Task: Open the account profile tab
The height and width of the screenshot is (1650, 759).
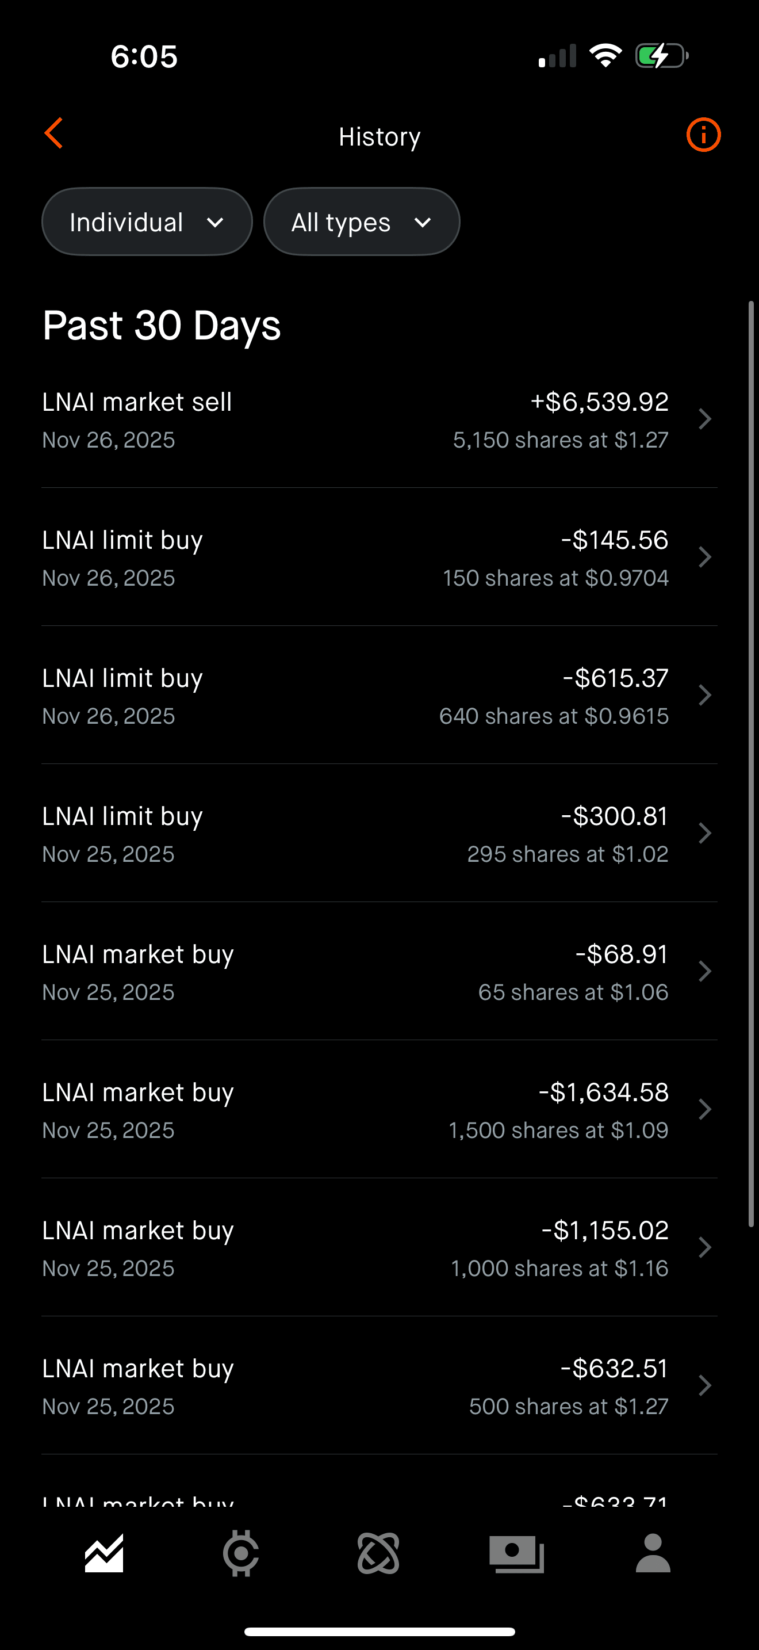Action: [x=653, y=1553]
